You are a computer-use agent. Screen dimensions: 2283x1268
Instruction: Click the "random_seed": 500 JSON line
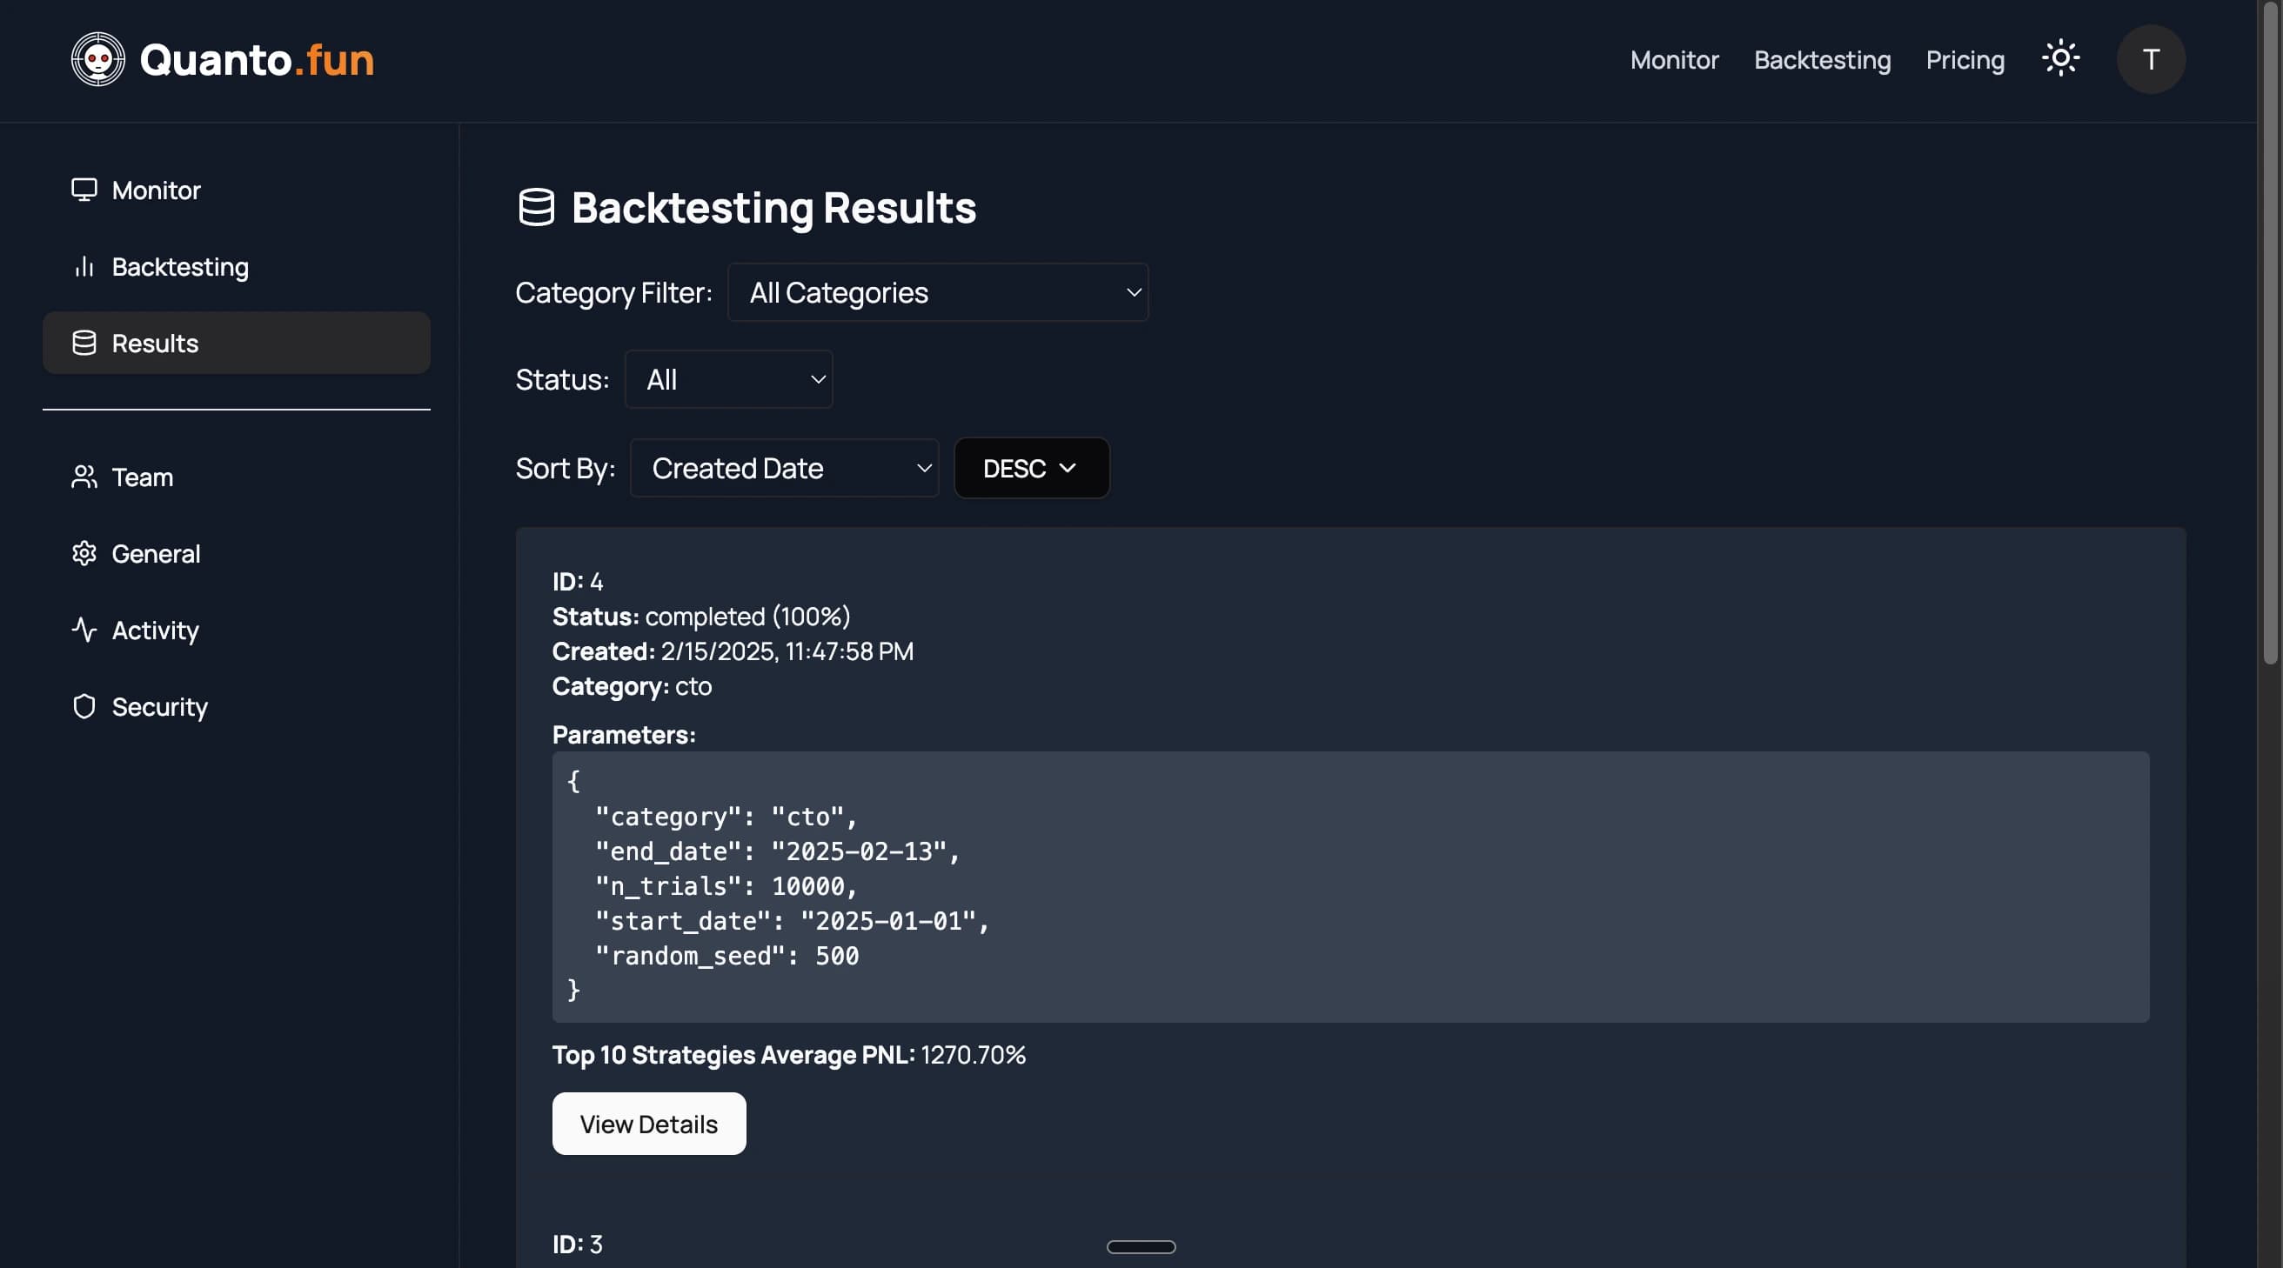pos(726,955)
